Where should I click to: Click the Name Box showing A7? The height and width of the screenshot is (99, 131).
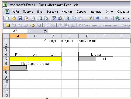[x=15, y=31]
